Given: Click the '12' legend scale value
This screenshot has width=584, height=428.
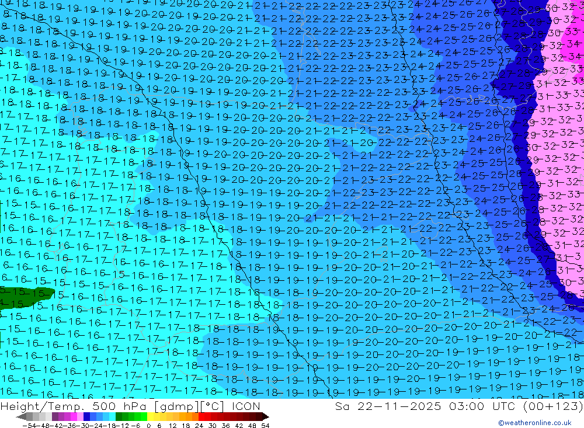Looking at the screenshot, I should click(x=172, y=426).
